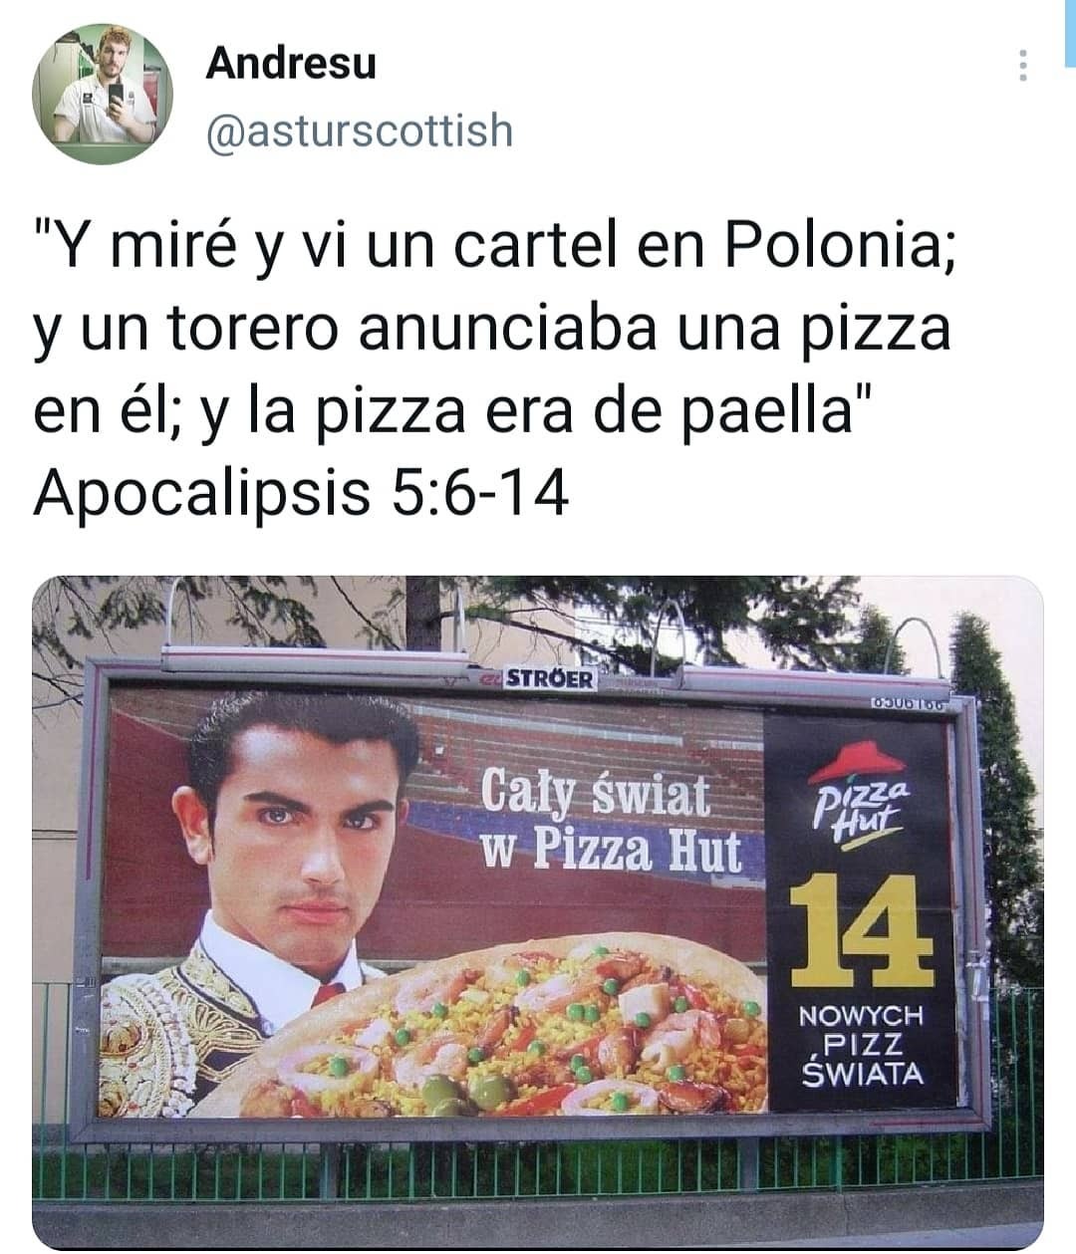The image size is (1076, 1254).
Task: Click the red hat roof icon
Action: pos(856,761)
